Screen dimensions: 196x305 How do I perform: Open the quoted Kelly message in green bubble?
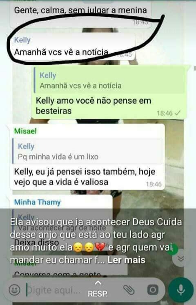click(110, 80)
